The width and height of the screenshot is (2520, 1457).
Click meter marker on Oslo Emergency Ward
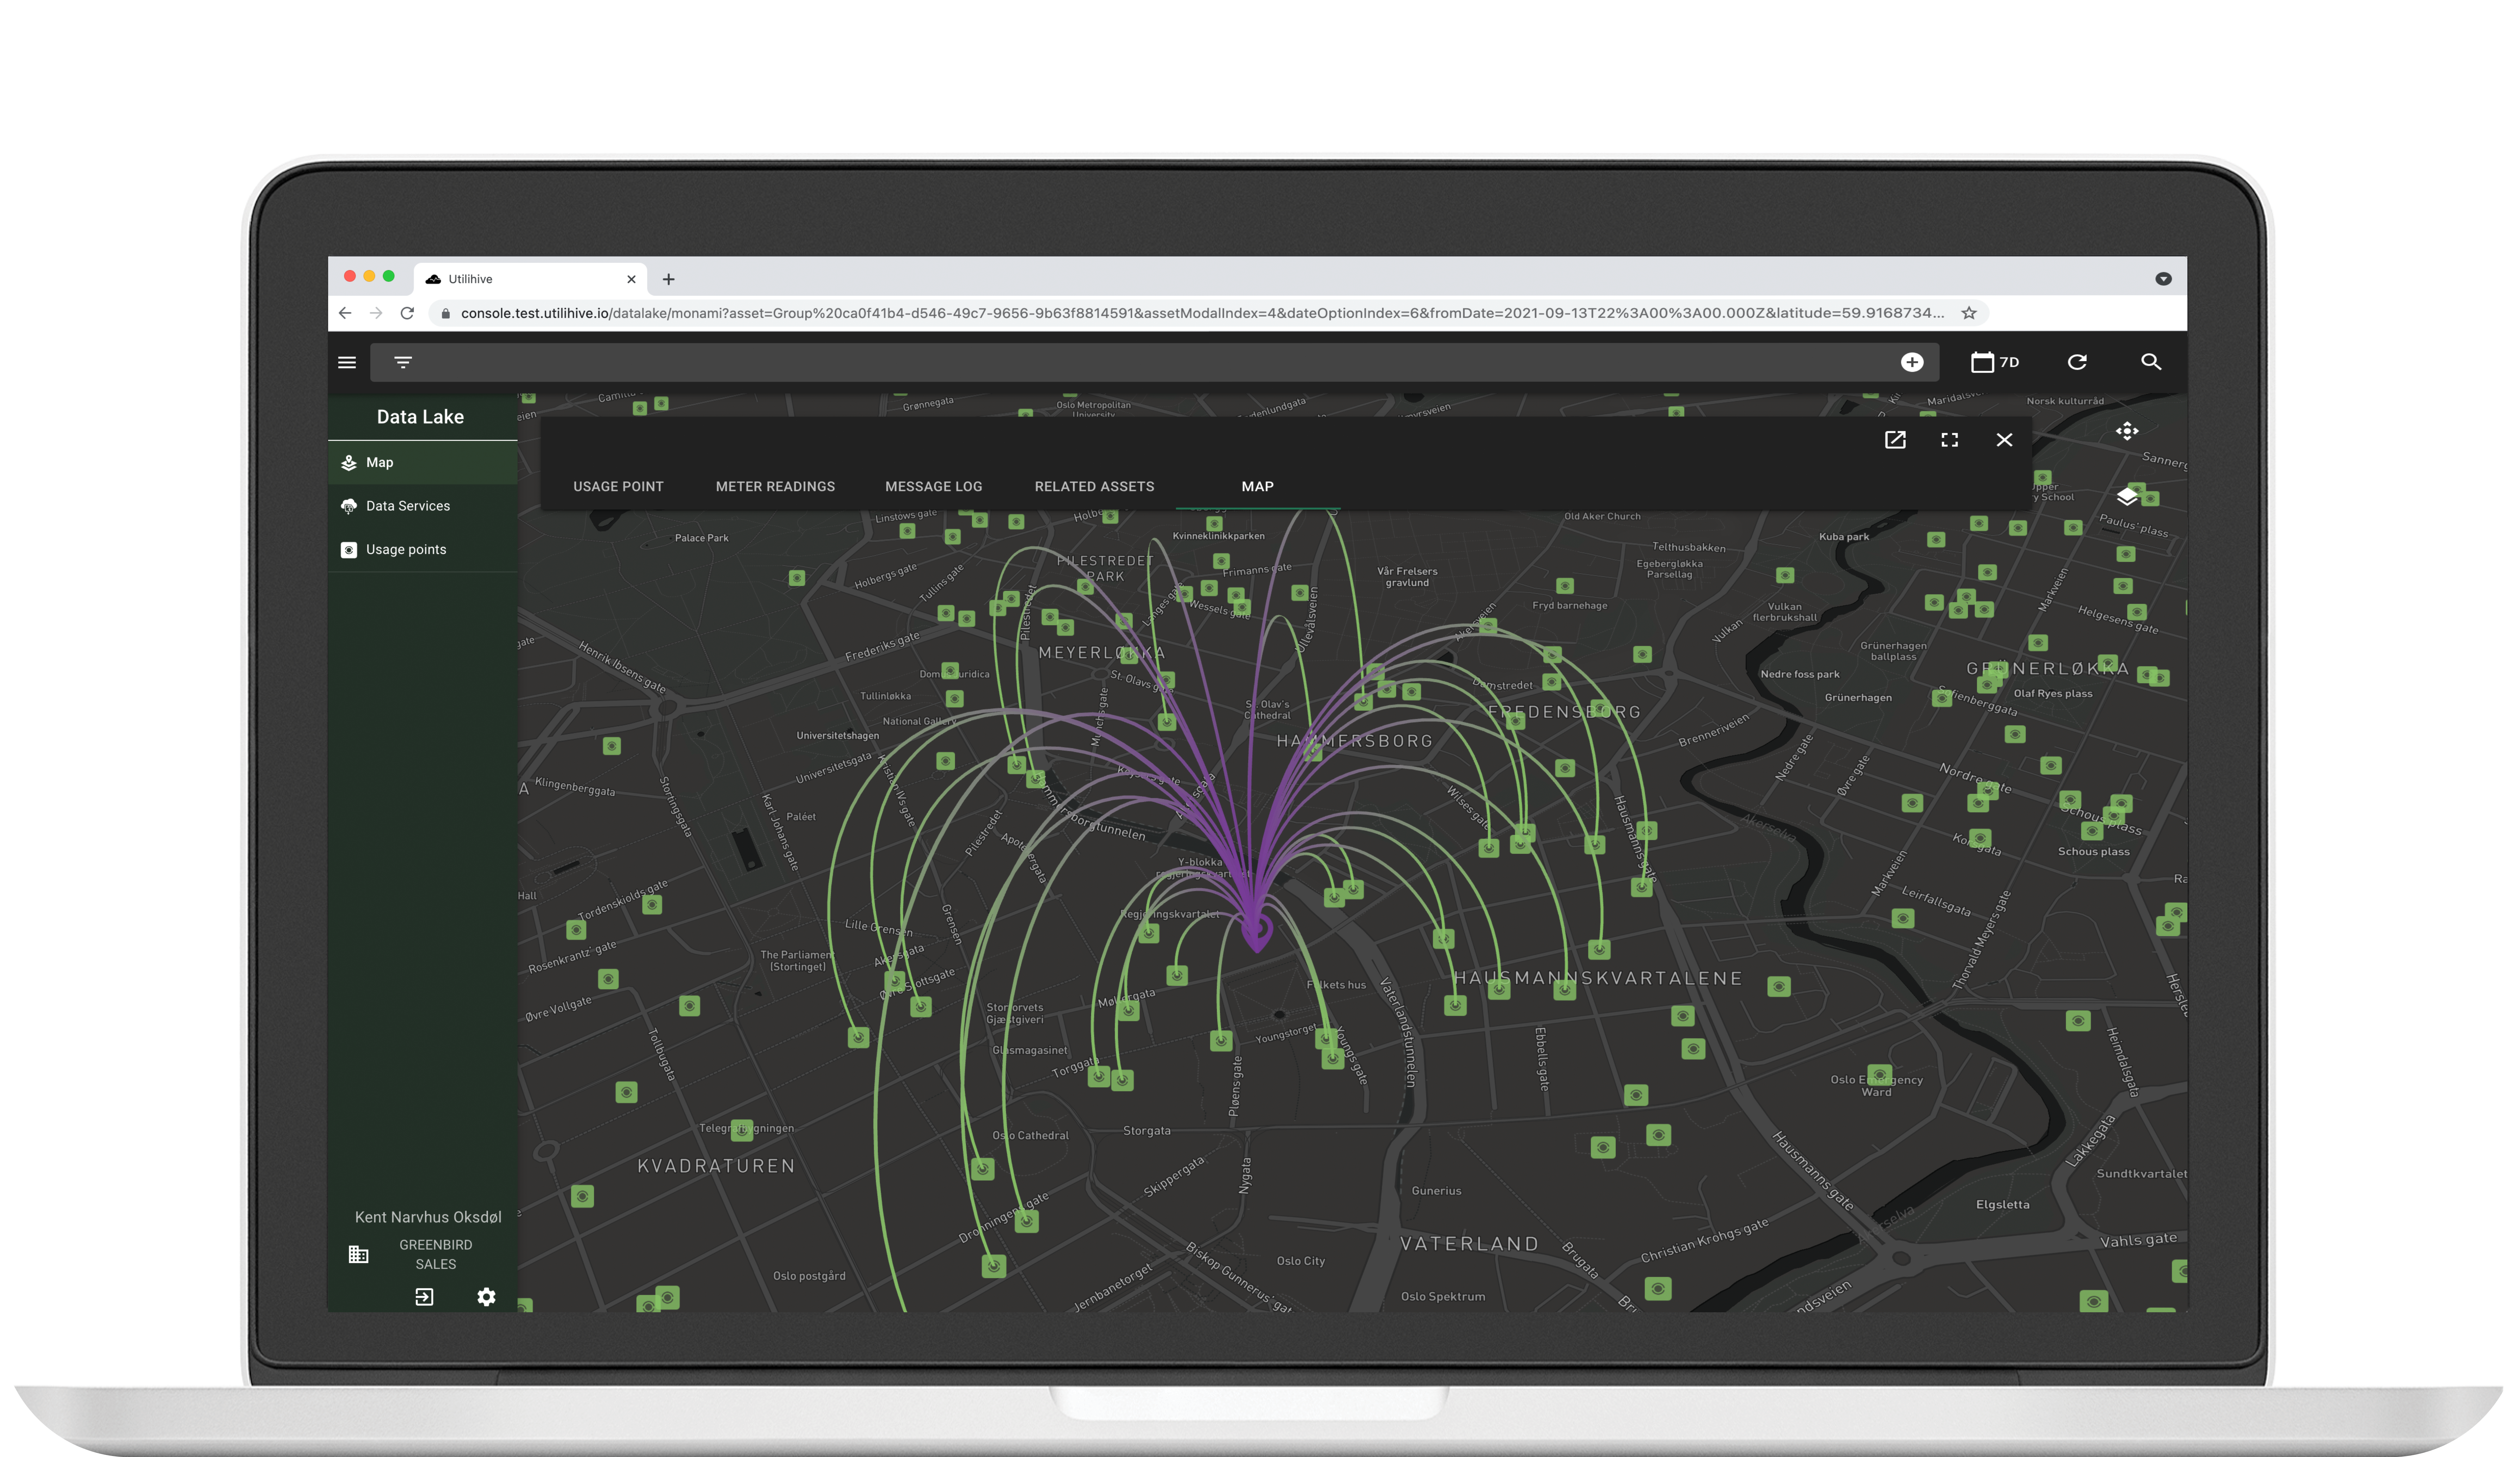click(1879, 1075)
